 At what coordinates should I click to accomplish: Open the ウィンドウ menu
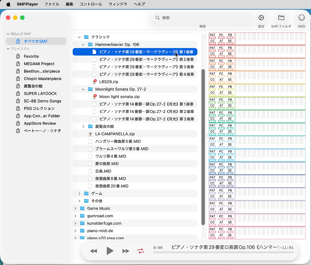point(118,4)
